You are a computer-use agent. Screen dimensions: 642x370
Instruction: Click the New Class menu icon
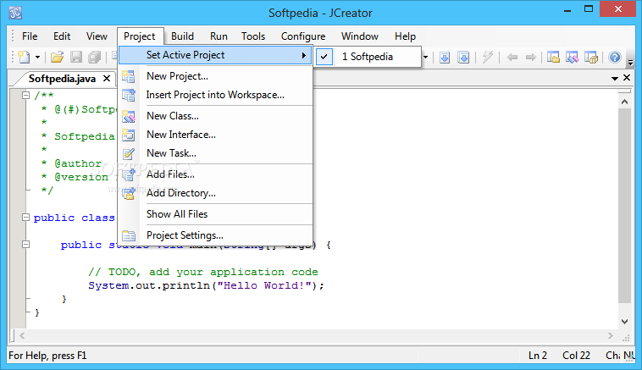click(x=128, y=116)
